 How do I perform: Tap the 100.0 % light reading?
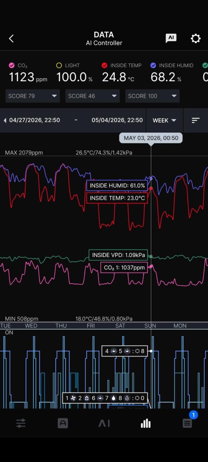(74, 77)
